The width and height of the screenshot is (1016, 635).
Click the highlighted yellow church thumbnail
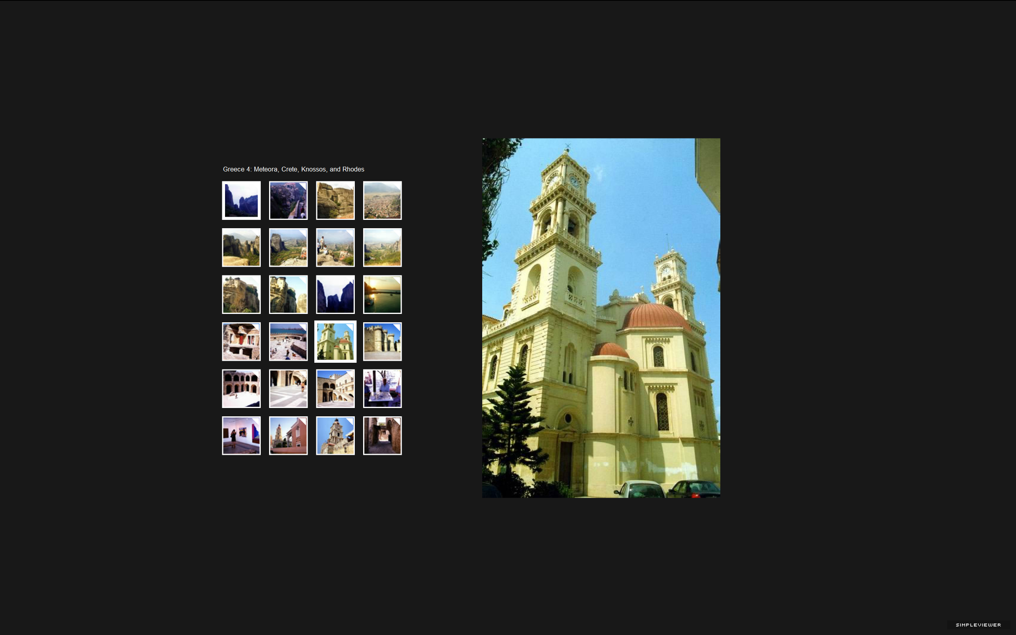pos(335,341)
